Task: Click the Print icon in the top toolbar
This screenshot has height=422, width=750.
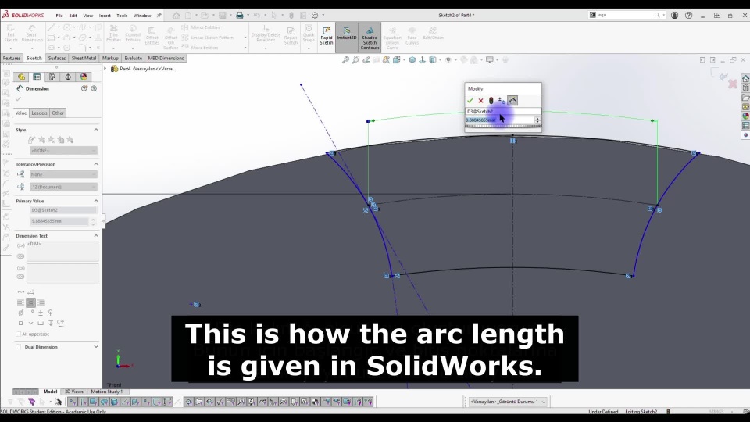Action: pos(240,16)
